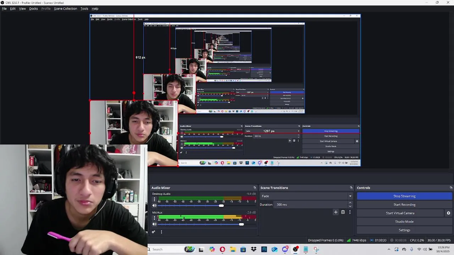Click the green bitrate indicator in status bar

point(349,240)
